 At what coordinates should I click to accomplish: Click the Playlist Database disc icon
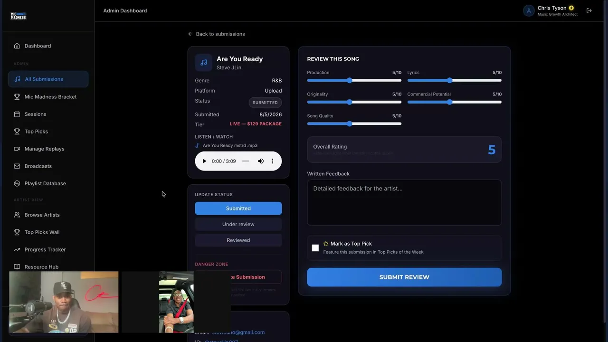click(x=17, y=184)
